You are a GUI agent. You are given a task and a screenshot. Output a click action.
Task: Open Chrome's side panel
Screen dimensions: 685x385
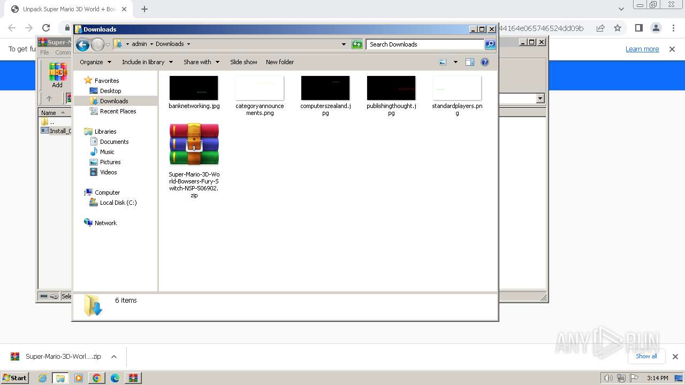[x=639, y=28]
